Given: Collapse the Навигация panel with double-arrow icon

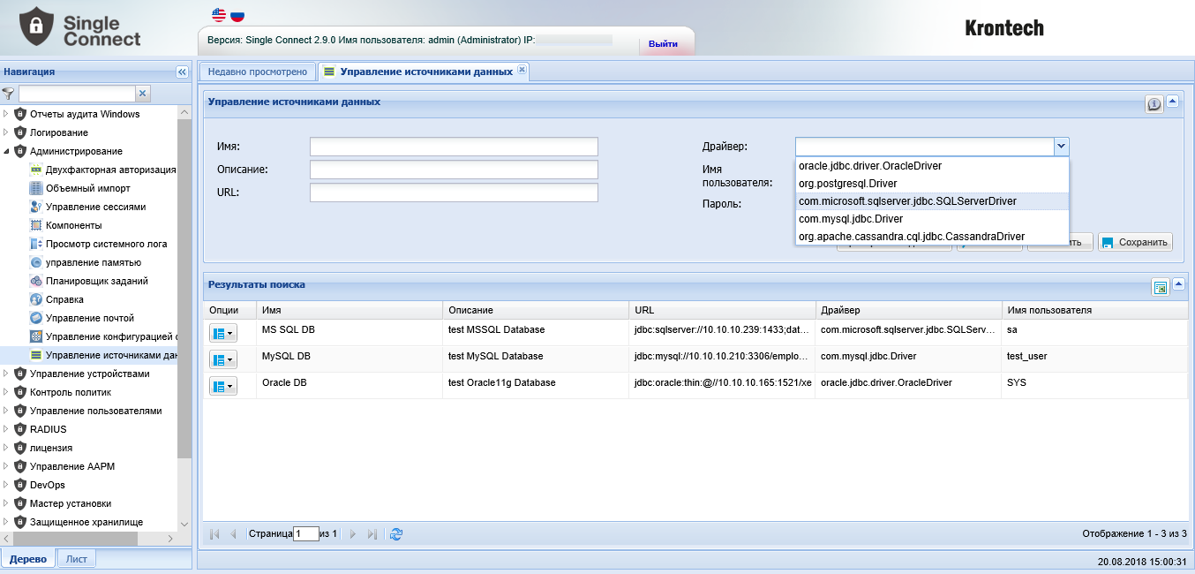Looking at the screenshot, I should click(182, 72).
